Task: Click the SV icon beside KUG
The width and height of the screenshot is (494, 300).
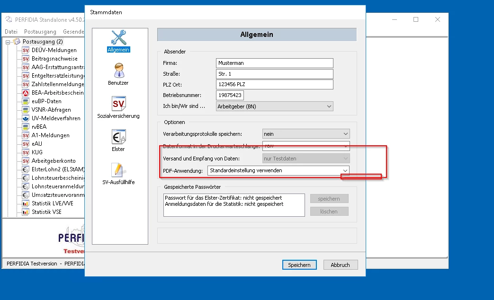Action: point(26,152)
